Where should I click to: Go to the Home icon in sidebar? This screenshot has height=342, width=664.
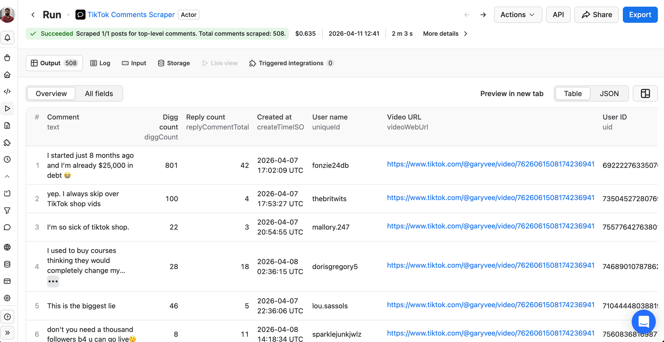point(7,75)
